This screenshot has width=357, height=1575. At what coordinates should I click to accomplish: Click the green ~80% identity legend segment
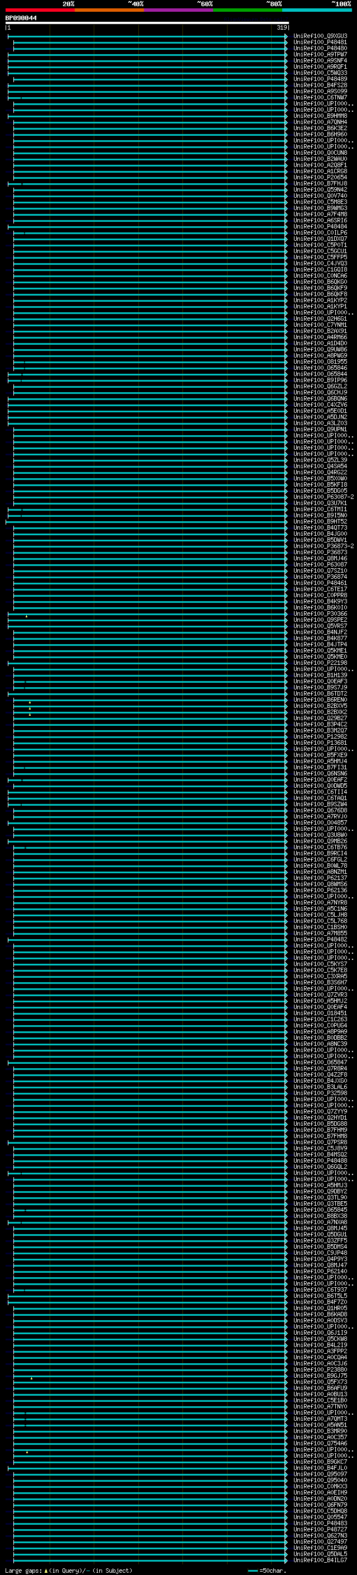[248, 10]
